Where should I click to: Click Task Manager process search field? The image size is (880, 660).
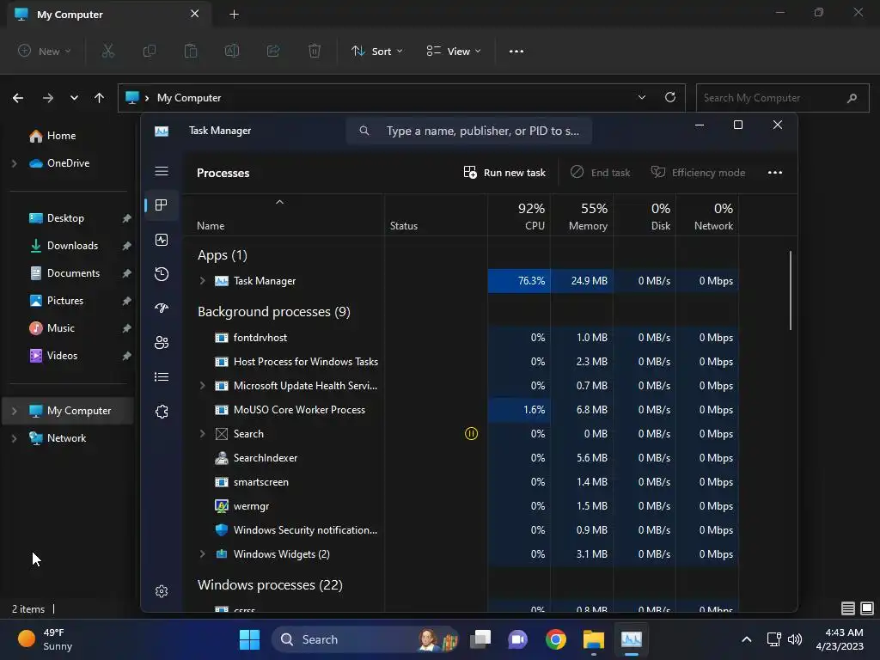pyautogui.click(x=469, y=131)
